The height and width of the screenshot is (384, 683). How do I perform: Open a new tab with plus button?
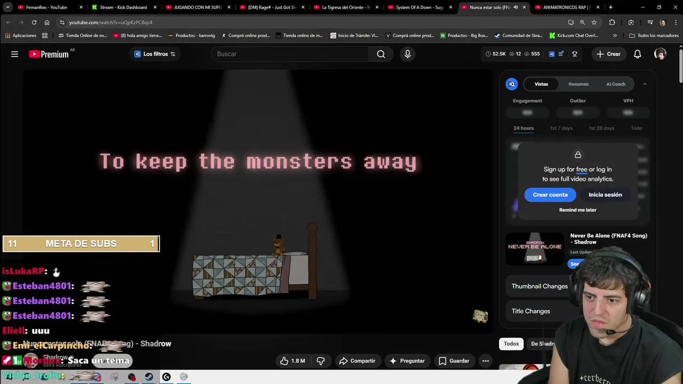(x=610, y=7)
